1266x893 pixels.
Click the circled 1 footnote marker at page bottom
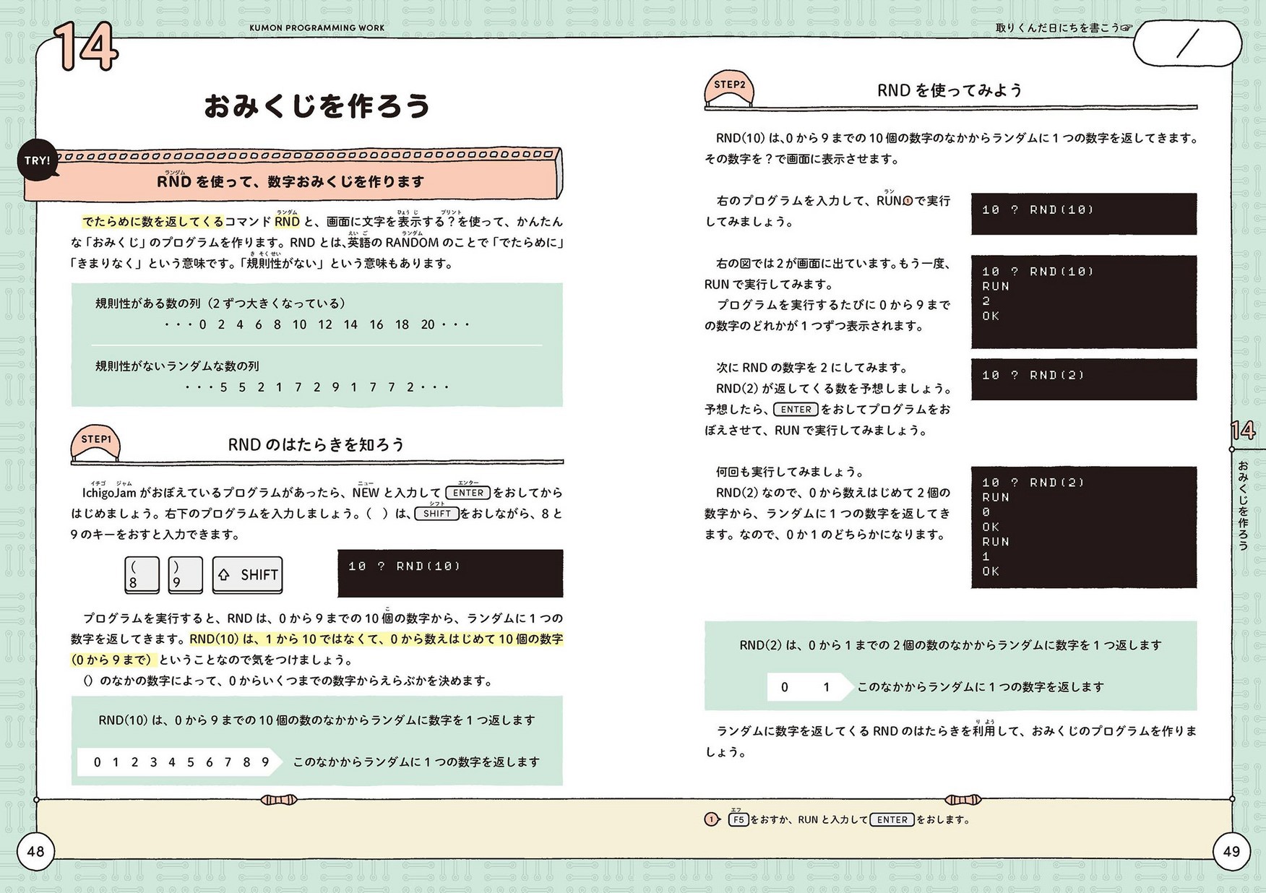712,819
